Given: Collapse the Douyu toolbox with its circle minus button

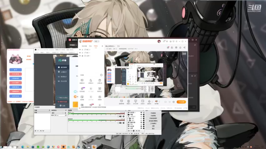Looking at the screenshot, I should pos(101,75).
